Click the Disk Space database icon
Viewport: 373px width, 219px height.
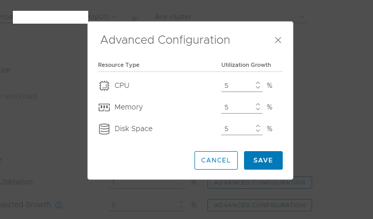[x=104, y=129]
